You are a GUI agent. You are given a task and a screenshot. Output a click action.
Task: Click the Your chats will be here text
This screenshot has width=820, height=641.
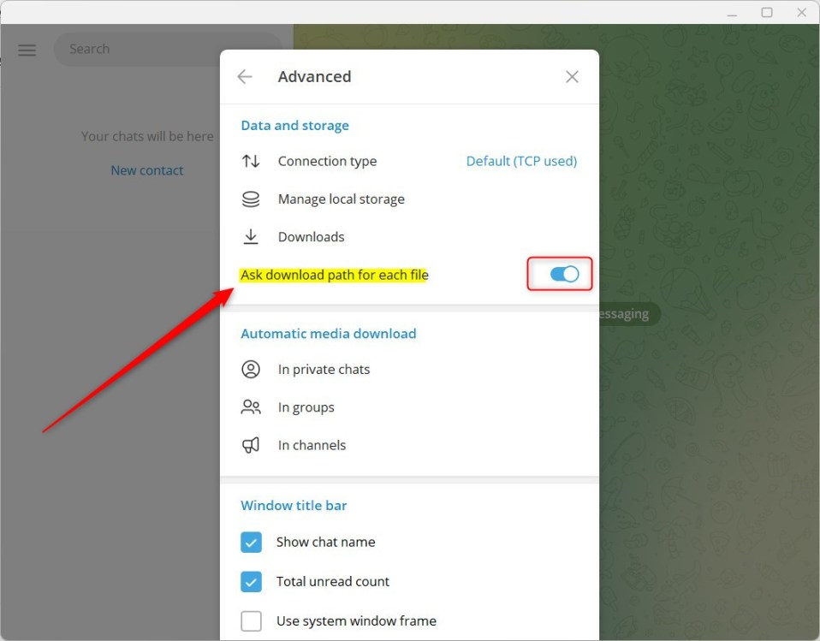click(147, 136)
